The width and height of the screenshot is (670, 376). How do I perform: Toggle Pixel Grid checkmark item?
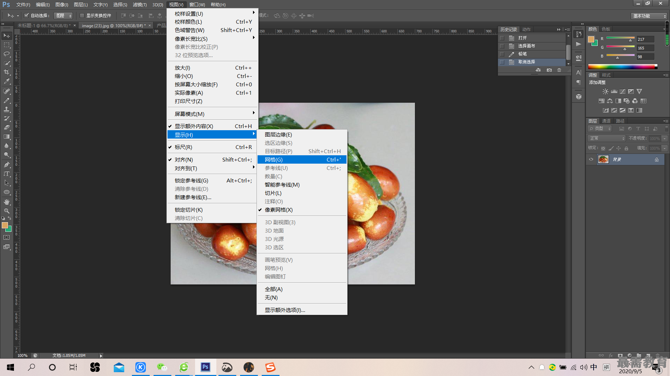(302, 210)
